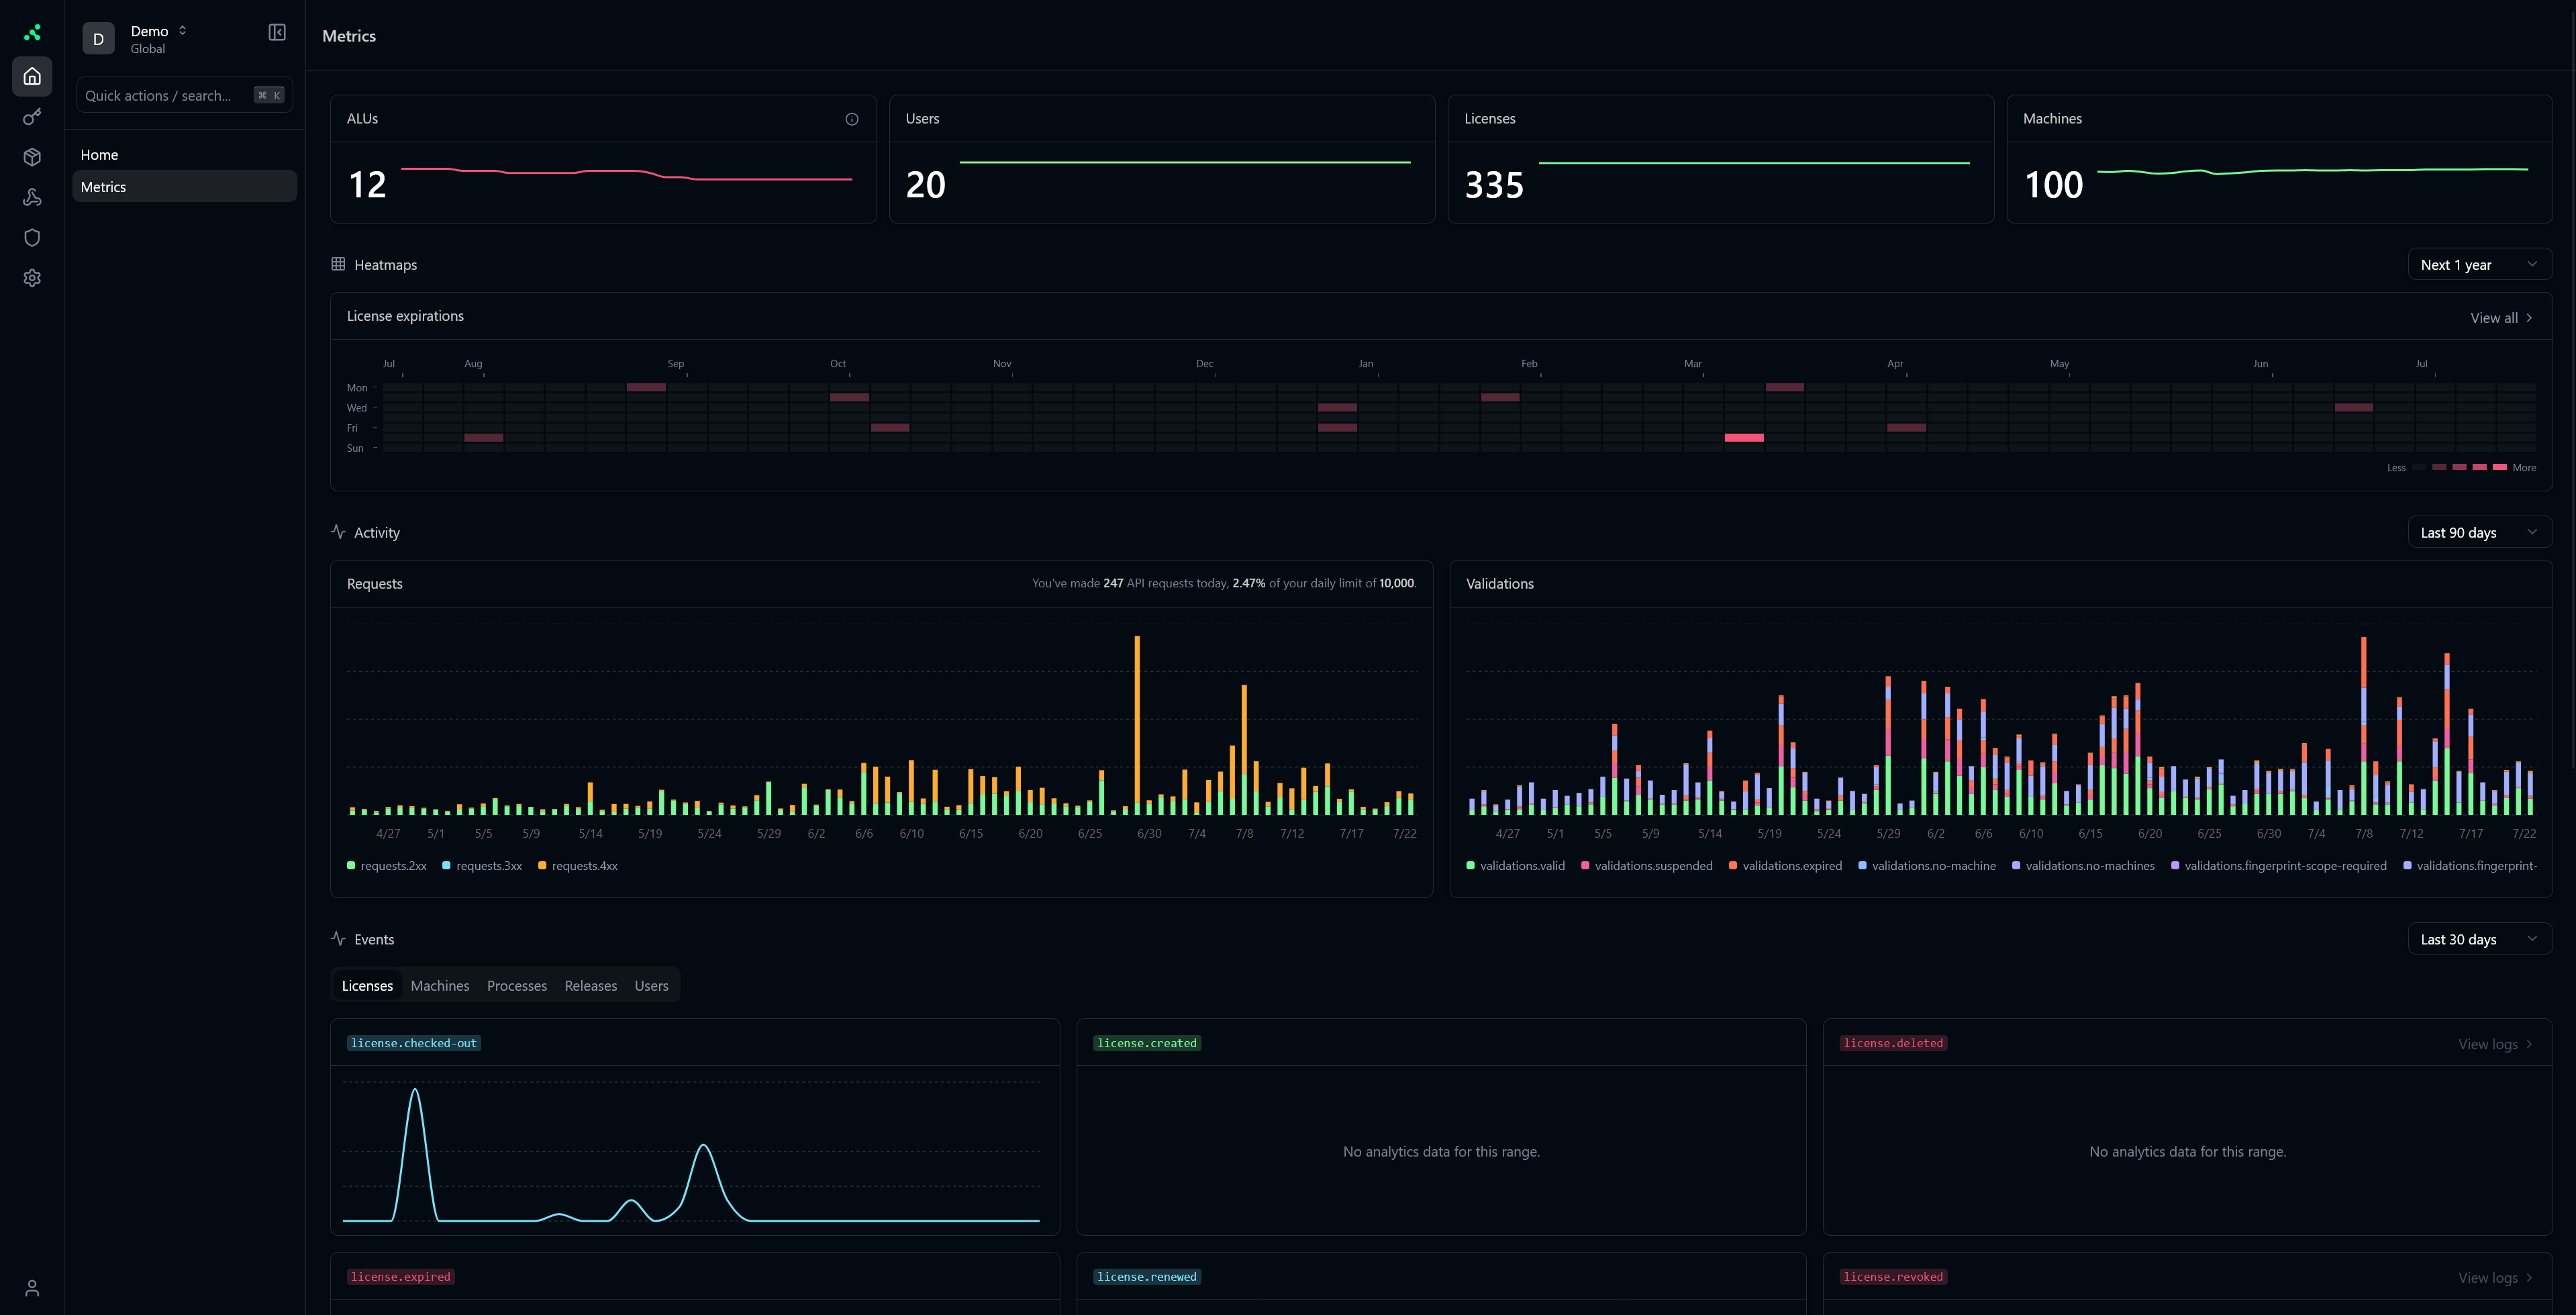Click the Activity pulse icon
This screenshot has width=2576, height=1315.
[x=338, y=532]
